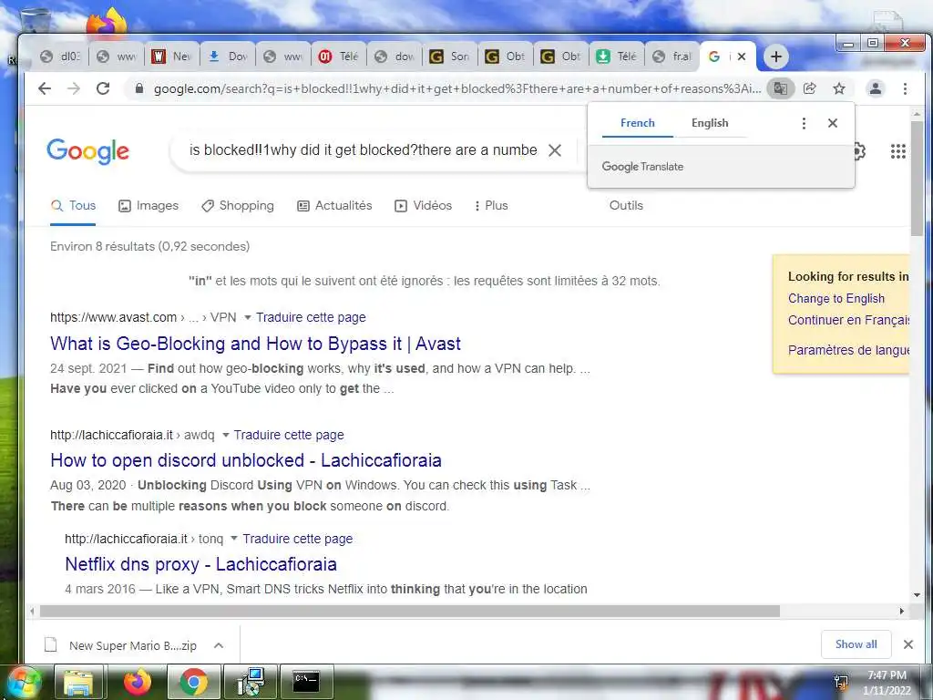Click the Google logo
The image size is (933, 700).
pyautogui.click(x=88, y=151)
